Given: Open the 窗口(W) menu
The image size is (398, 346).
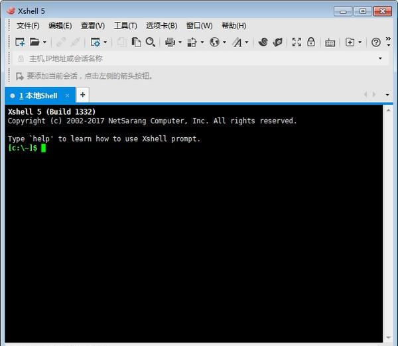Looking at the screenshot, I should (199, 26).
